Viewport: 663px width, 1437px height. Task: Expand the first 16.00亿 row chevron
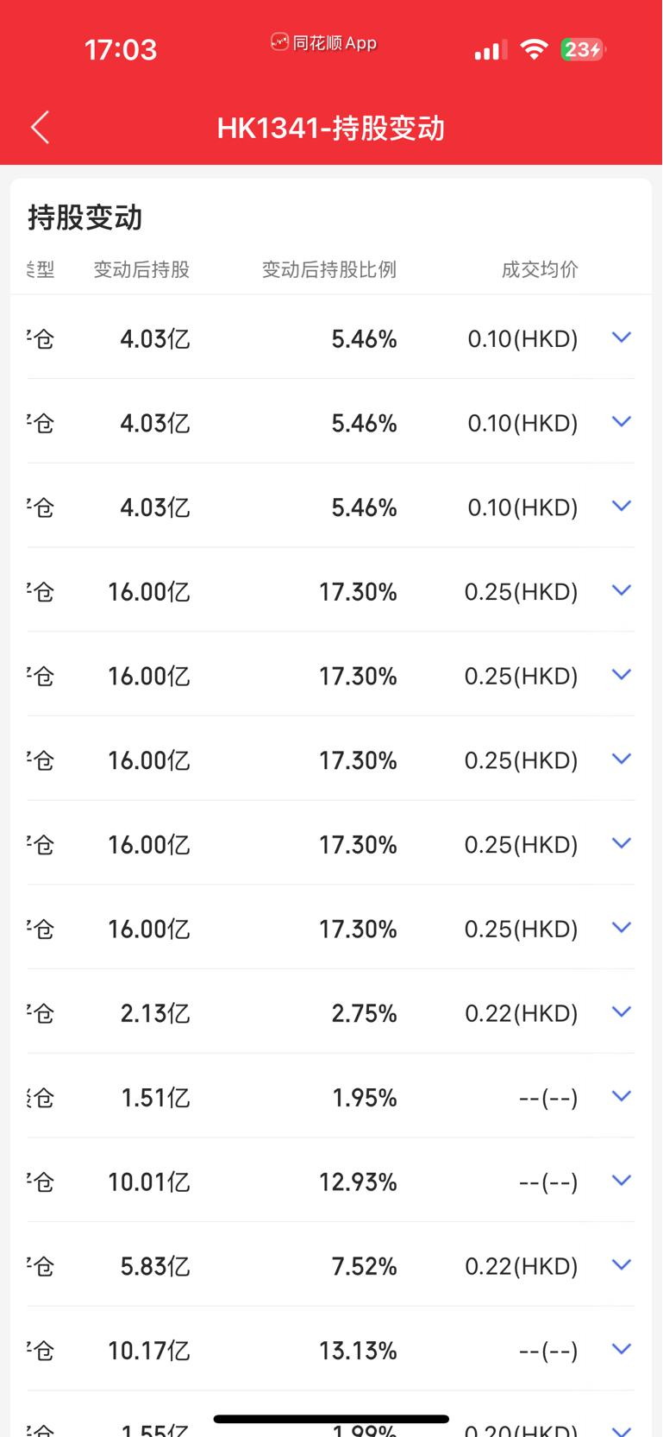(622, 589)
